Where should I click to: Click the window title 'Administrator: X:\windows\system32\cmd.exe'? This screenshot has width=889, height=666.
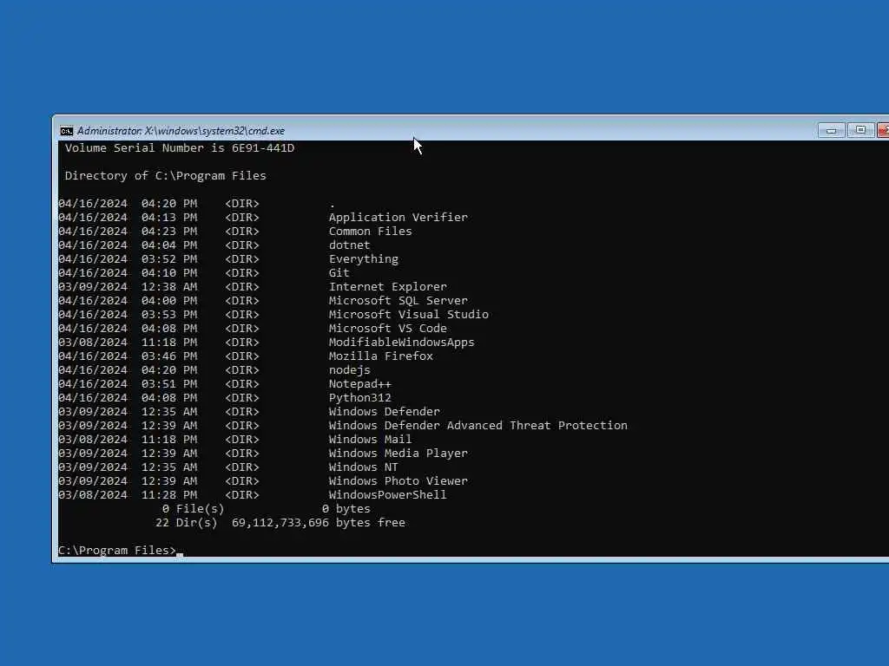tap(181, 131)
